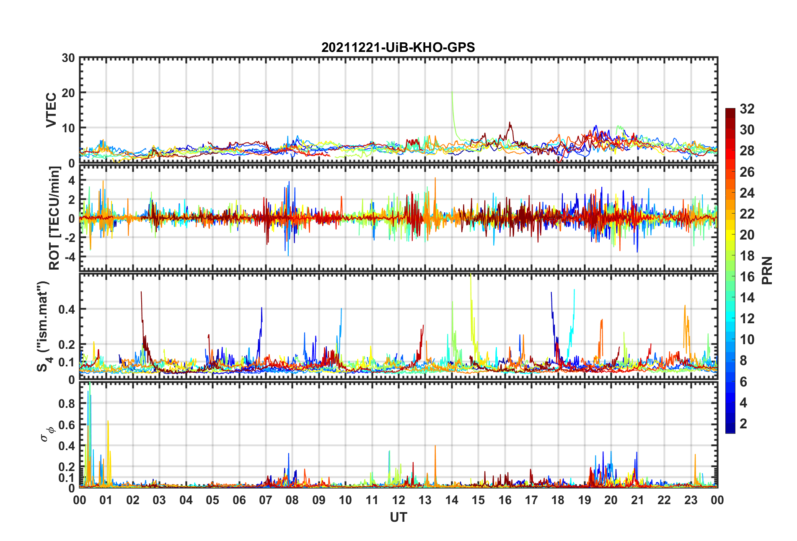
Task: Select hour tick "05" on the UT axis
Action: (x=212, y=500)
